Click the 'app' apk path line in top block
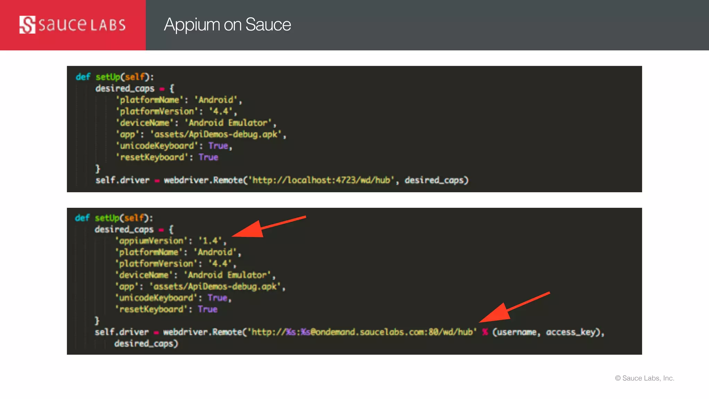 (x=201, y=134)
